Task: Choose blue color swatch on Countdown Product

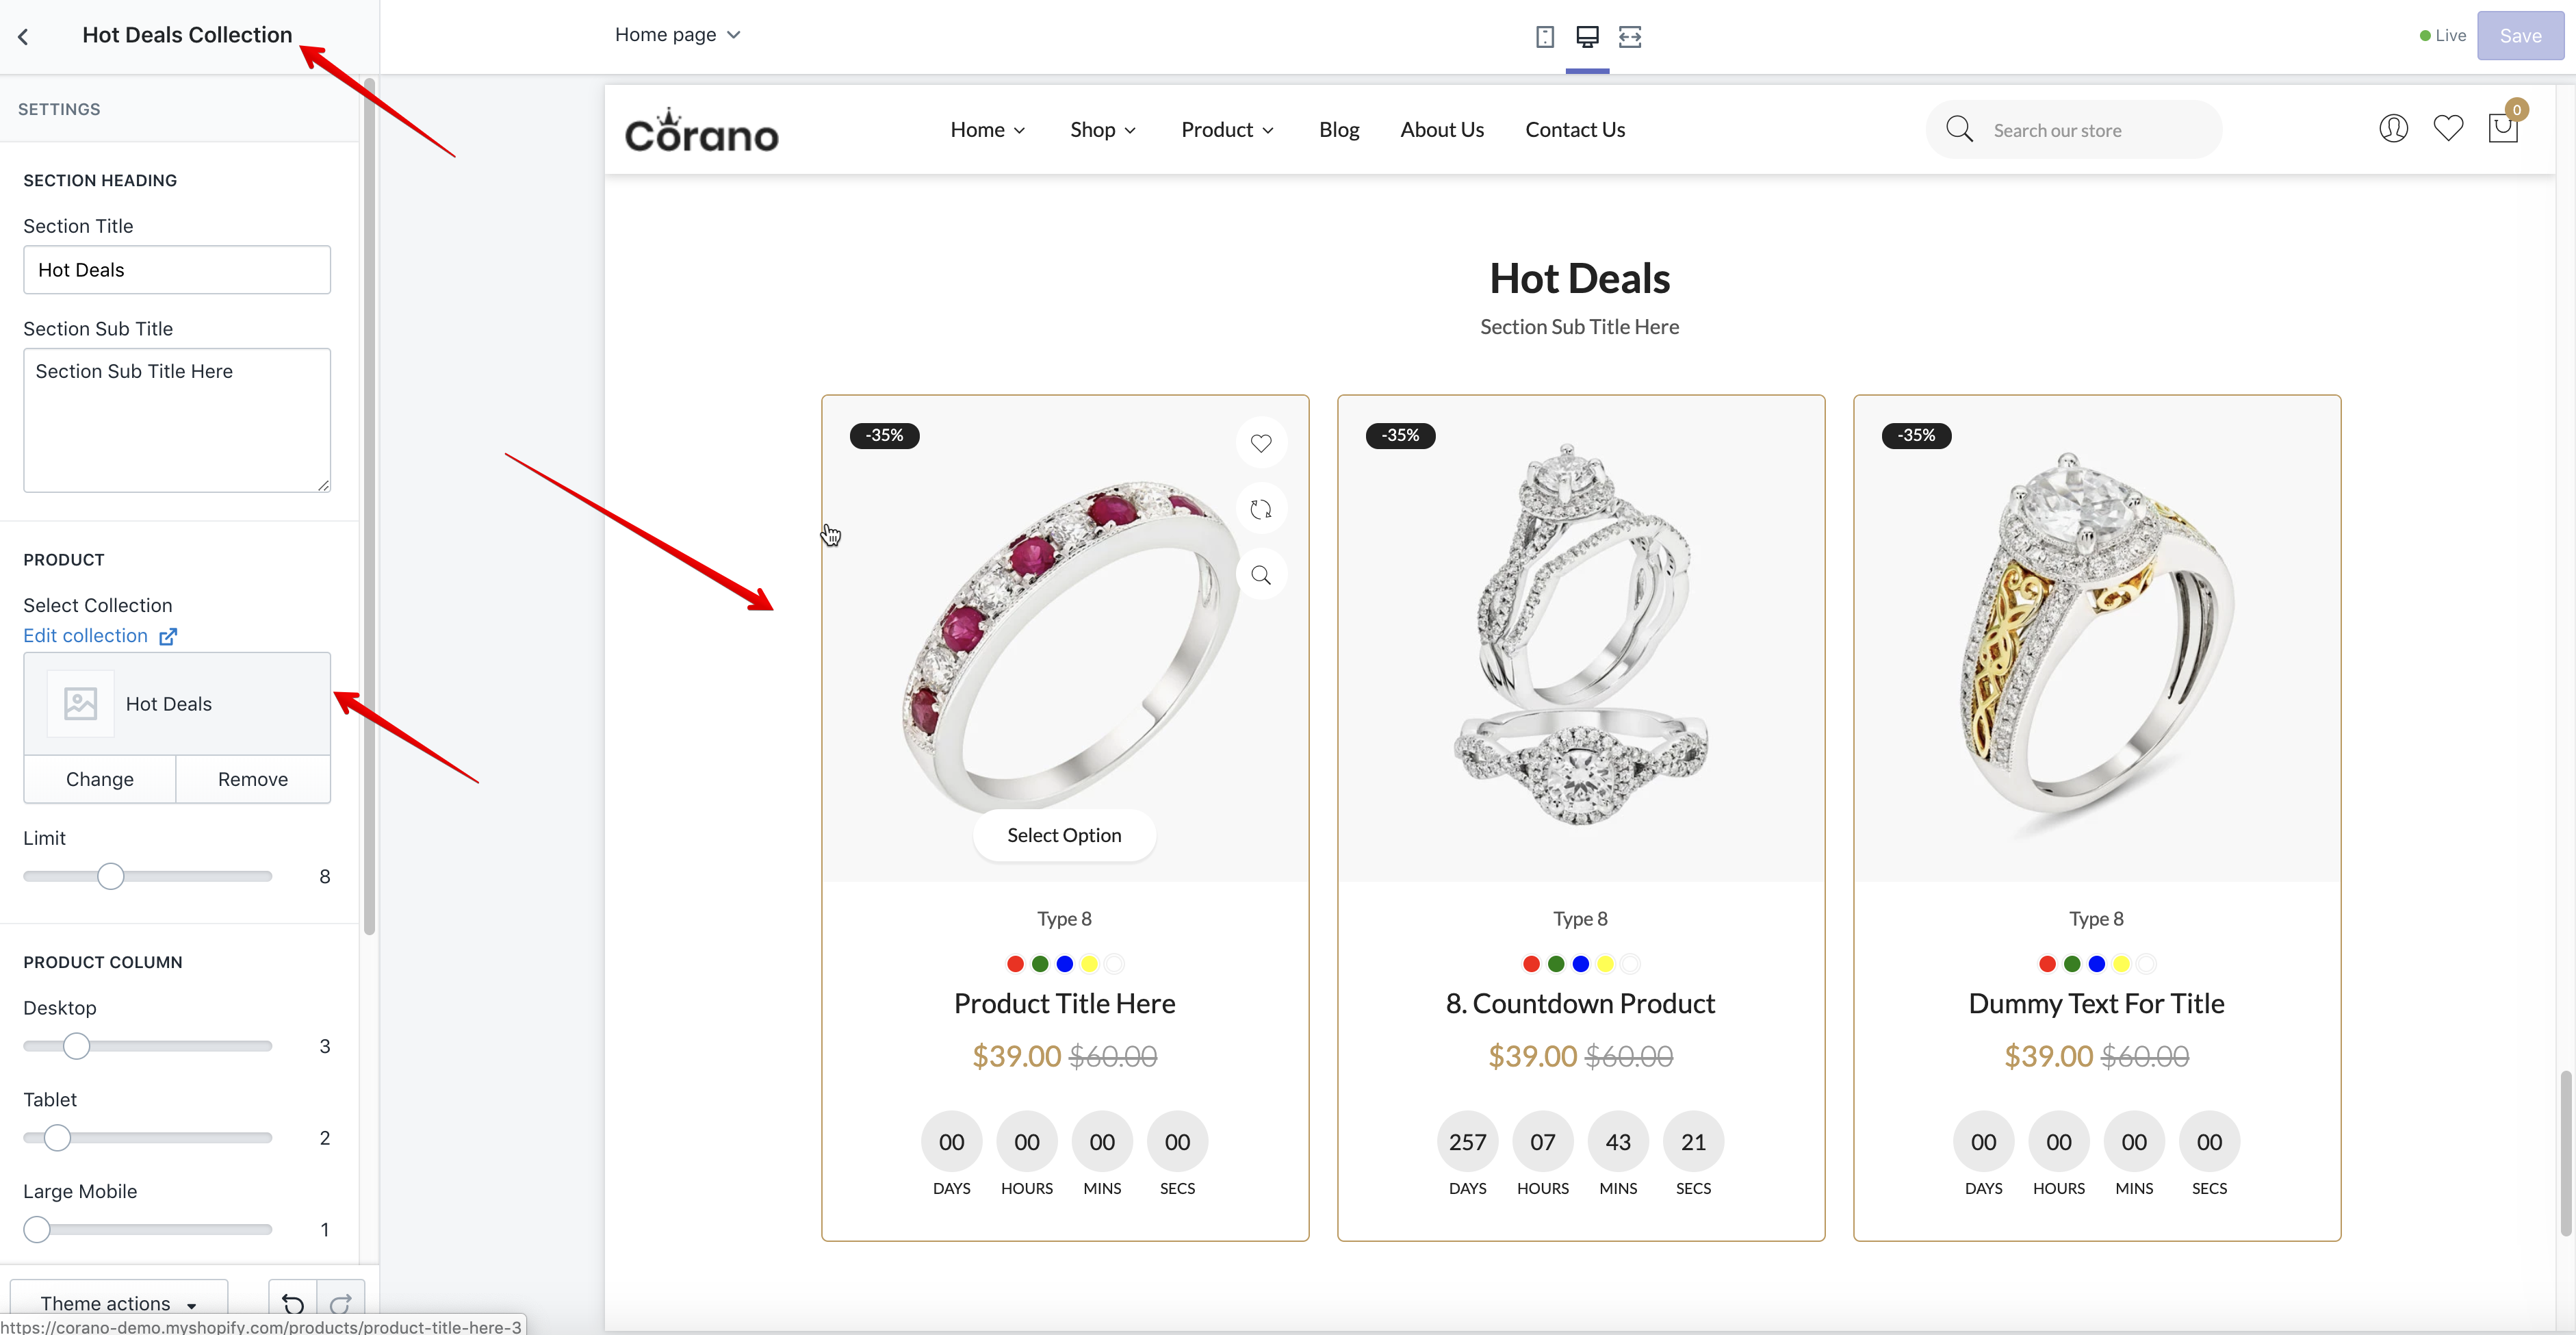Action: 1580,964
